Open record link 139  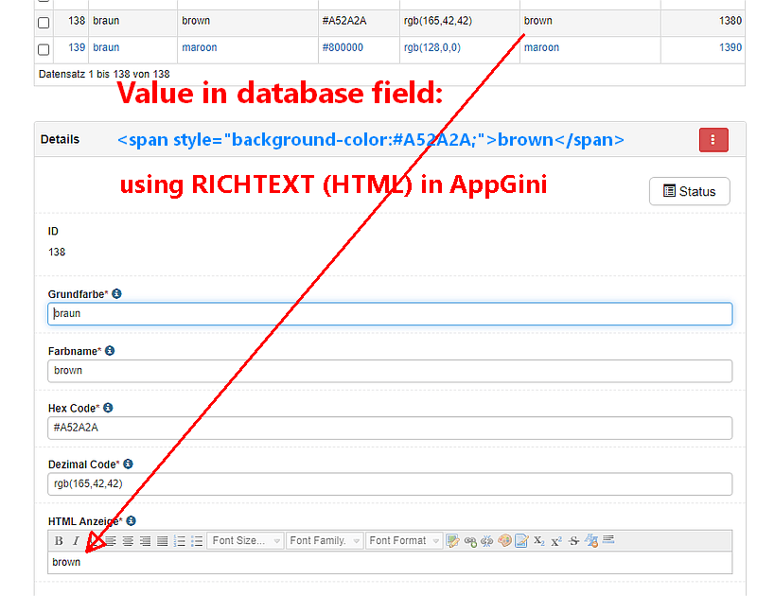(77, 47)
